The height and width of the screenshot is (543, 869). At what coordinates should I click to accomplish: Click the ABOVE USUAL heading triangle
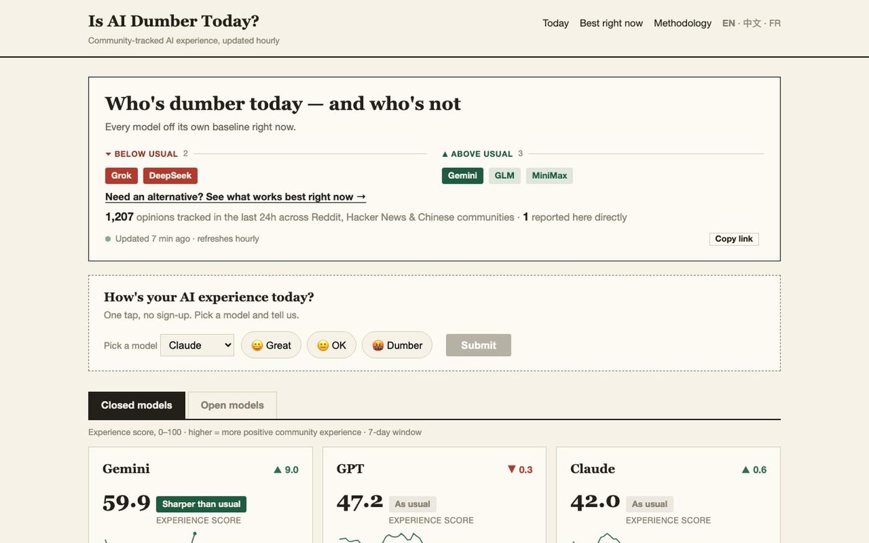[x=444, y=154]
